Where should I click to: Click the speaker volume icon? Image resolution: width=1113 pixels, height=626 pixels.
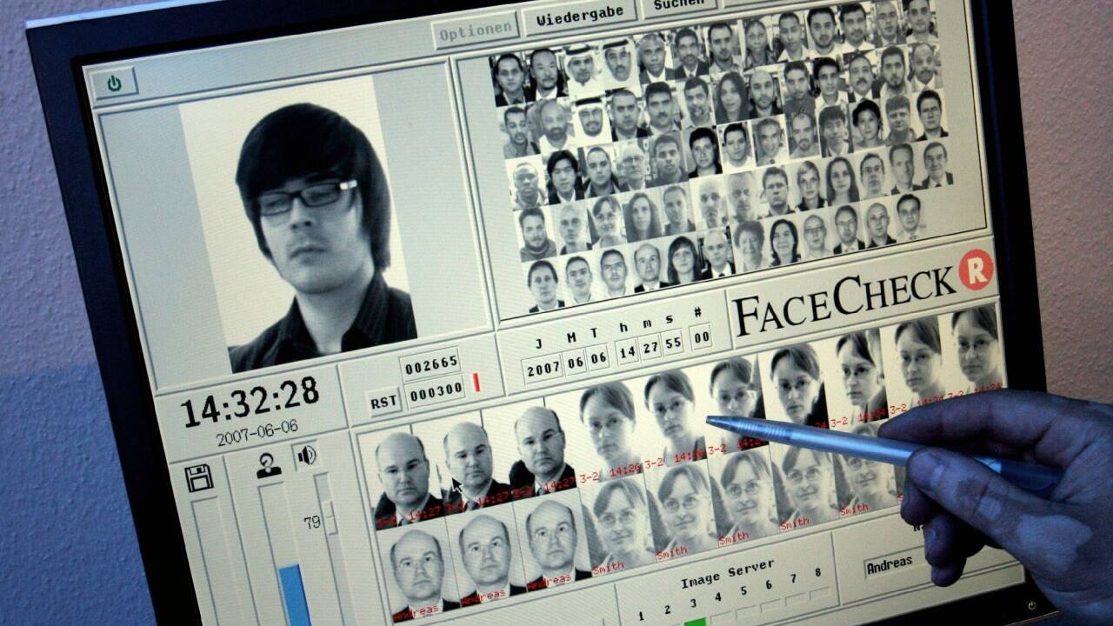pos(306,455)
